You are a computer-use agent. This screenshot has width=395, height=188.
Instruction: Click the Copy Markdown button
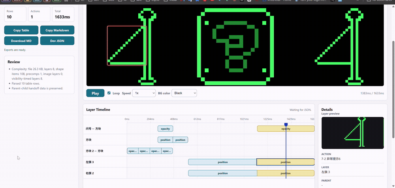[x=57, y=30]
